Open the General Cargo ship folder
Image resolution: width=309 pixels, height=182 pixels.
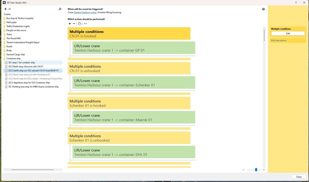[15, 55]
